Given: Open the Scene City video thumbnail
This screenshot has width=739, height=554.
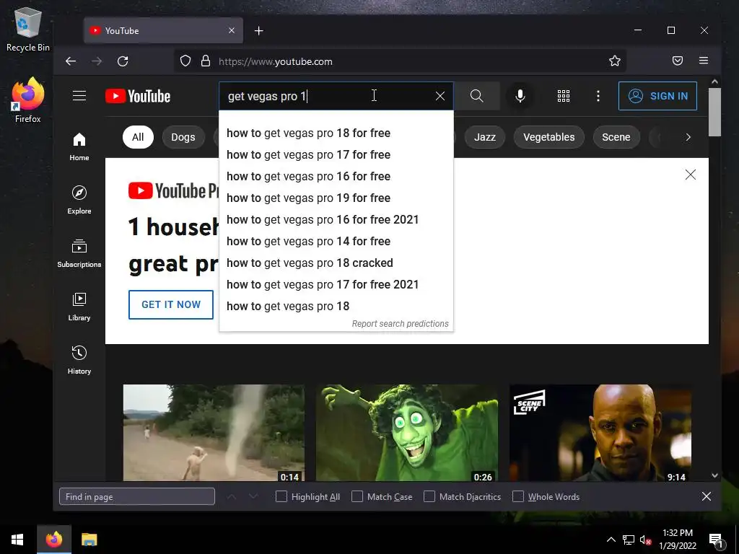Looking at the screenshot, I should 600,433.
